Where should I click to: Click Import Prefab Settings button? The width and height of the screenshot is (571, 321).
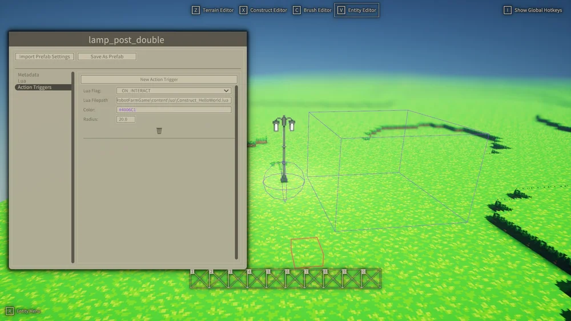tap(45, 56)
